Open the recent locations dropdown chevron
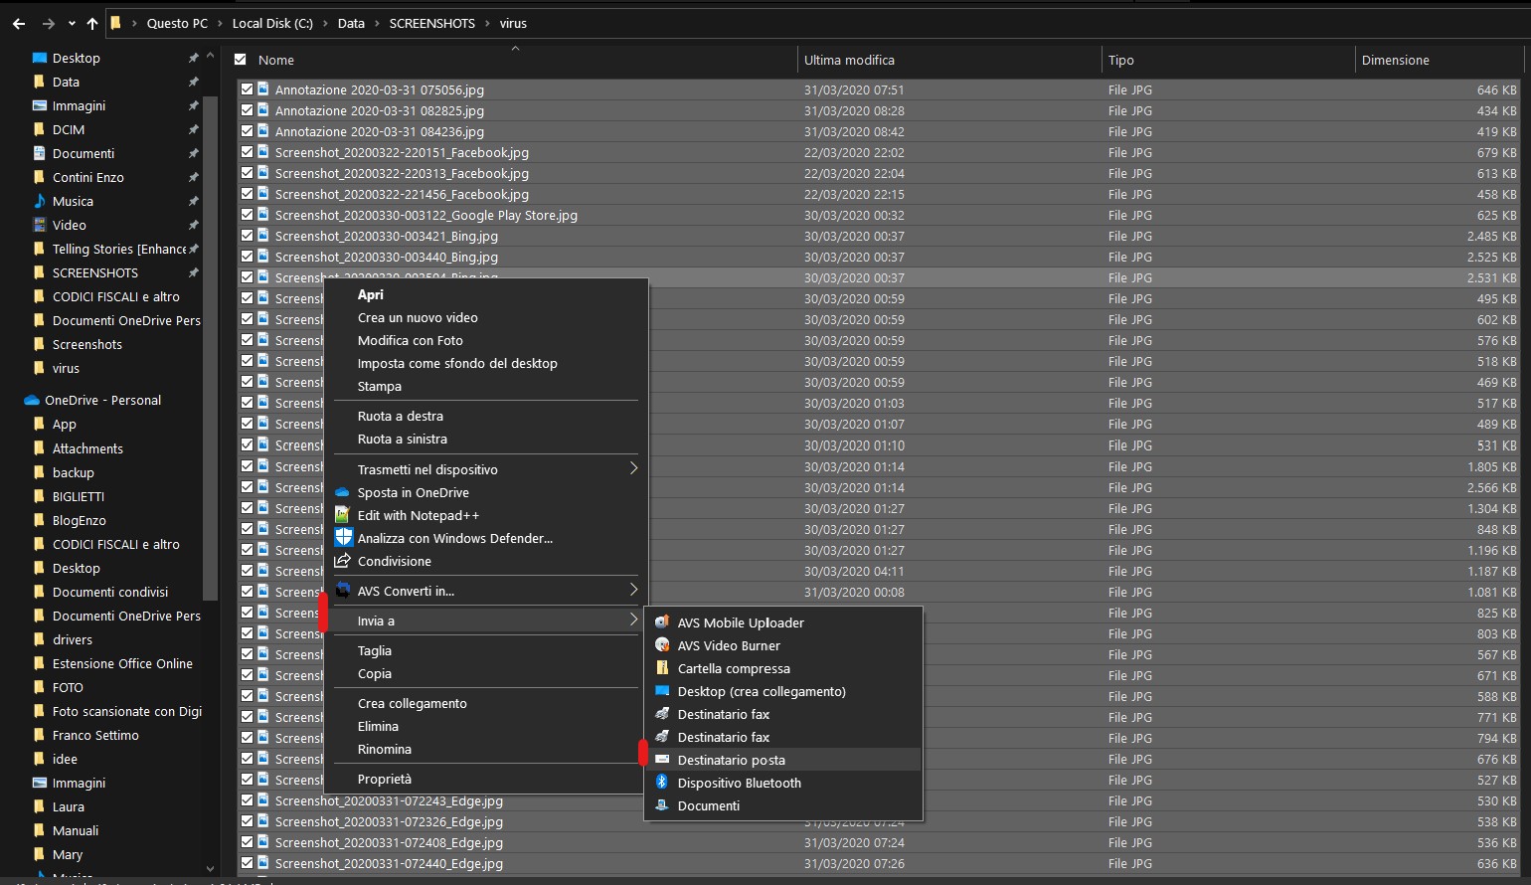1531x885 pixels. pos(72,23)
